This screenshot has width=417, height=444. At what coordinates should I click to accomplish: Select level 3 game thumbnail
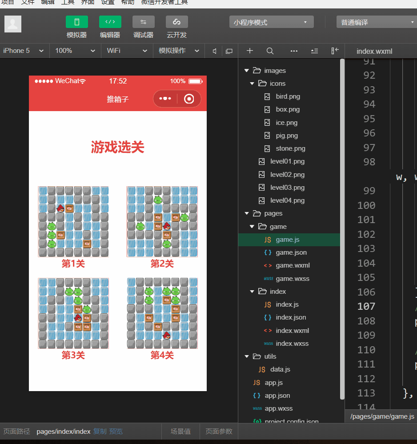pos(73,313)
